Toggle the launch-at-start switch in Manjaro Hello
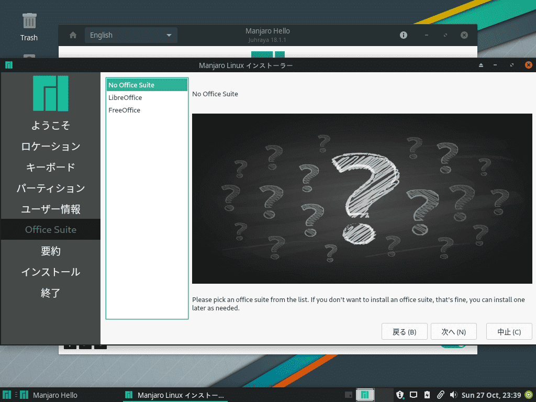This screenshot has height=402, width=536. (x=453, y=345)
